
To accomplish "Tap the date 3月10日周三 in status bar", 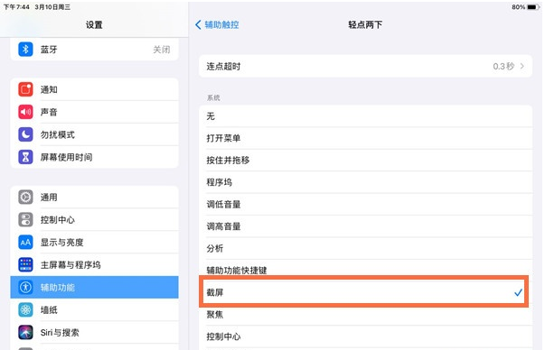I will click(x=52, y=7).
